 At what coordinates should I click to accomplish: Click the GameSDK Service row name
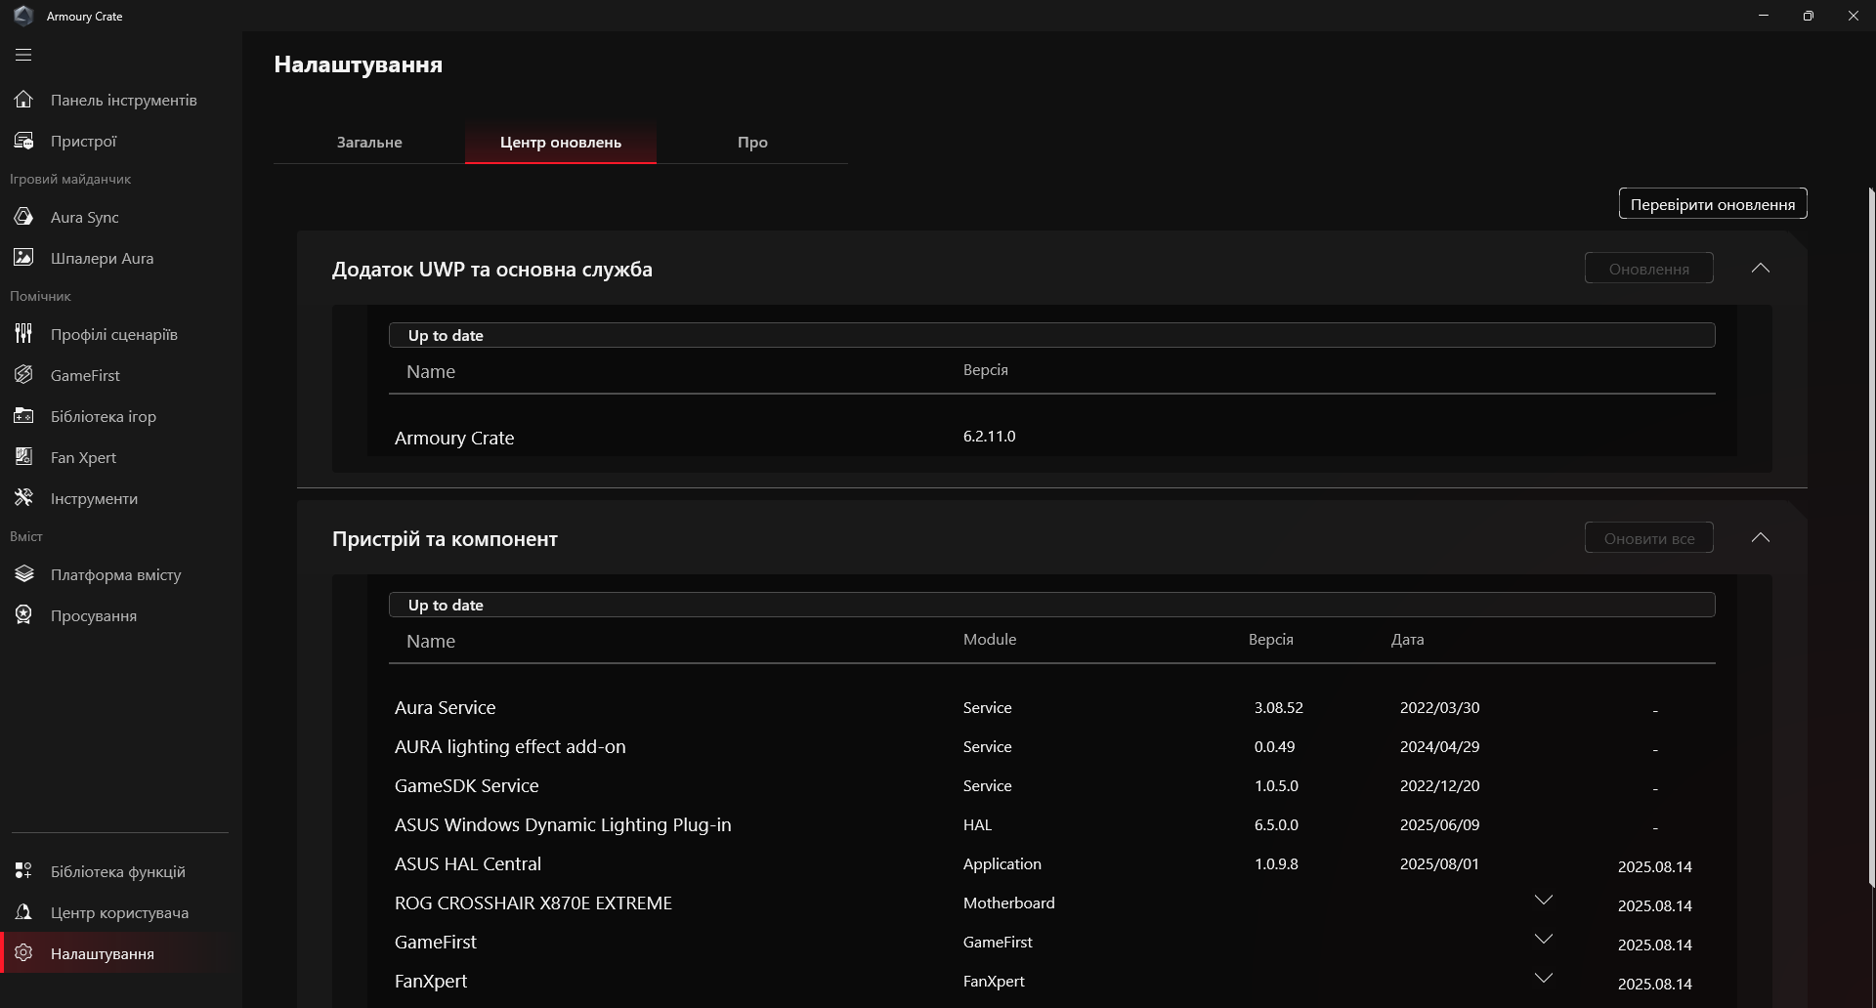[466, 785]
